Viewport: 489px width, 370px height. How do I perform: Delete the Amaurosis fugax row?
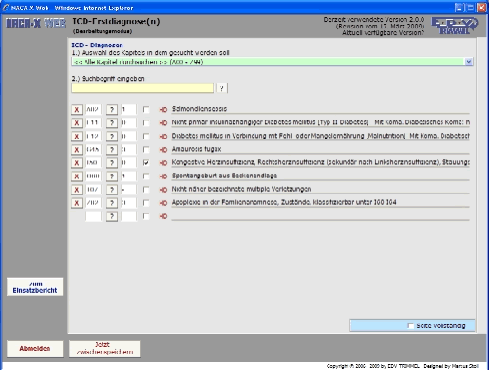click(x=77, y=150)
